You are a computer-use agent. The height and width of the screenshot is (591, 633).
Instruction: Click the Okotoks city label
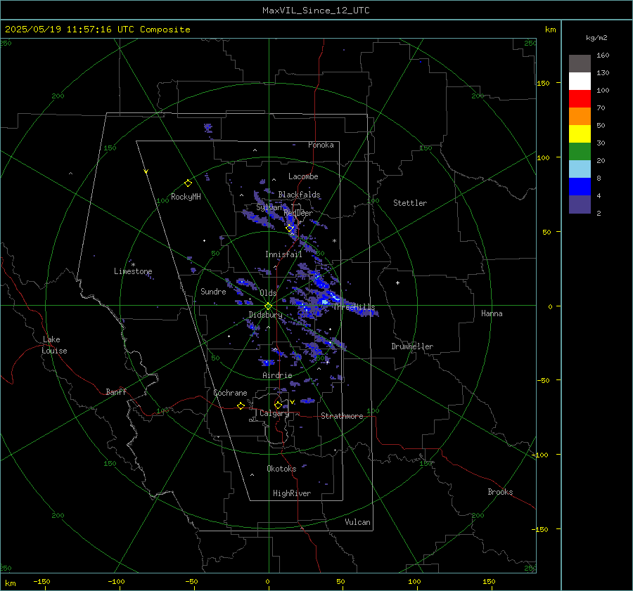pos(281,469)
